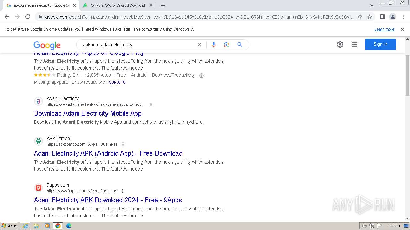Screen dimensions: 410x230
Task: Go to Google homepage logo
Action: pyautogui.click(x=47, y=45)
